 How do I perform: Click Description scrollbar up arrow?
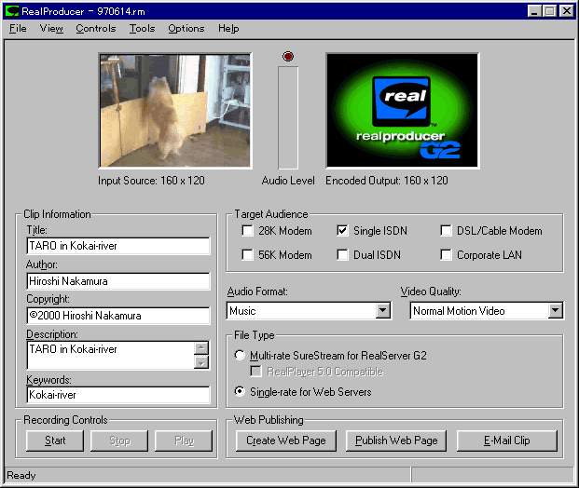click(201, 347)
